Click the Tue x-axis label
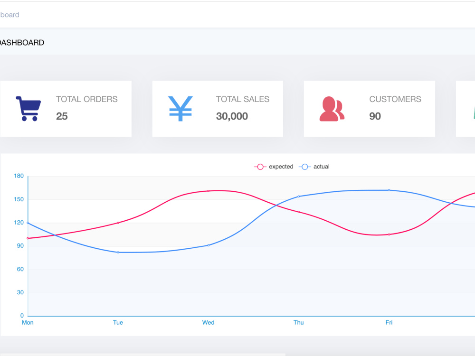 (118, 323)
